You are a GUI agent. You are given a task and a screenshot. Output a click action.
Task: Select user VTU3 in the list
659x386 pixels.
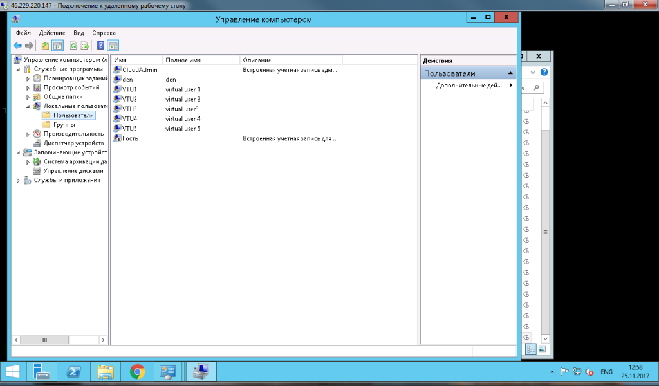(x=125, y=109)
